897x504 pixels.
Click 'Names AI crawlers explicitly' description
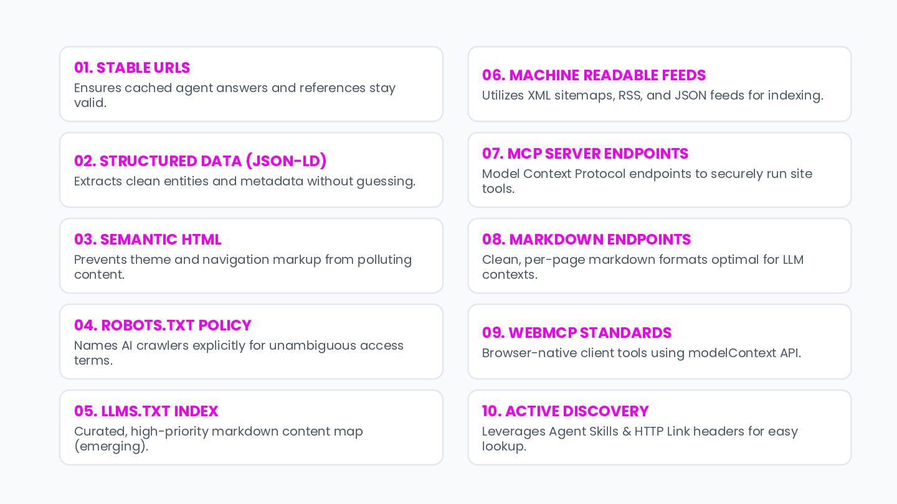(165, 345)
